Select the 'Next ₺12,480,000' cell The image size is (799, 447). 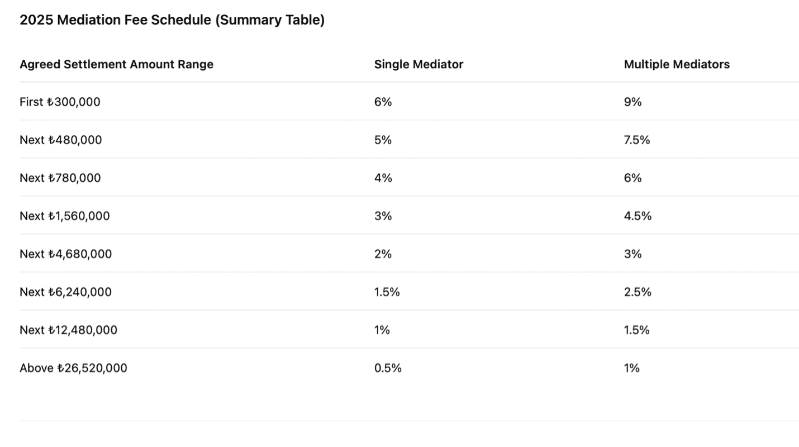click(69, 330)
